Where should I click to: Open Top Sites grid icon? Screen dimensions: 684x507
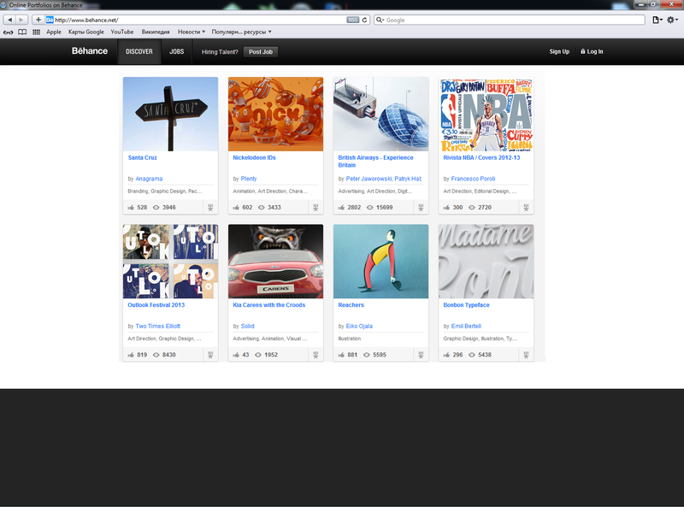pyautogui.click(x=36, y=32)
